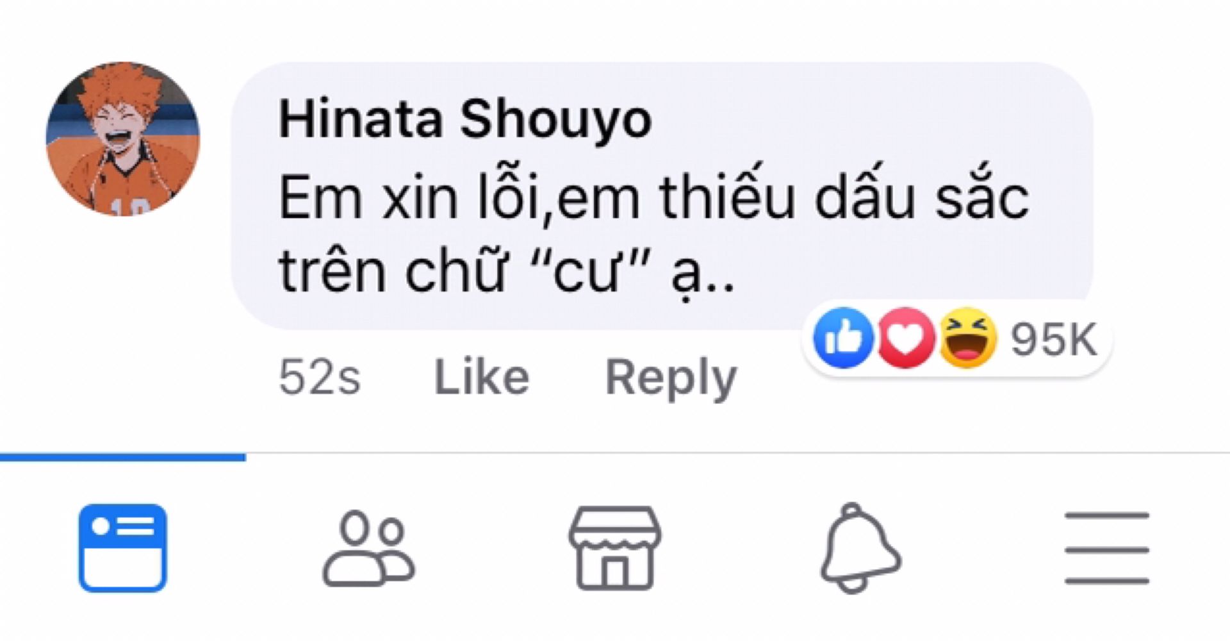
Task: Open the Marketplace storefront icon
Action: tap(615, 548)
